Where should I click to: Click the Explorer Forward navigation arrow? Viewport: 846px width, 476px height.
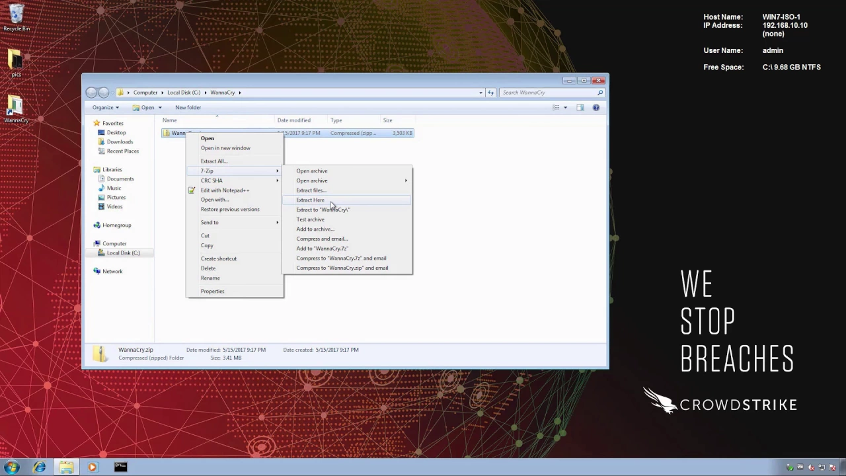104,93
